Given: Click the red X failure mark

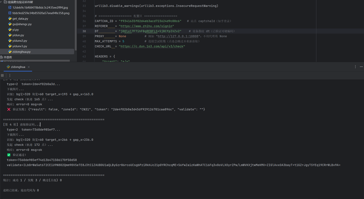Looking at the screenshot, I should 9,109.
